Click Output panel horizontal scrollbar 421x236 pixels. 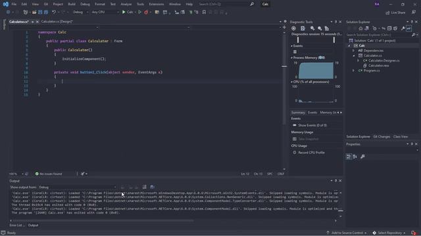pyautogui.click(x=103, y=221)
